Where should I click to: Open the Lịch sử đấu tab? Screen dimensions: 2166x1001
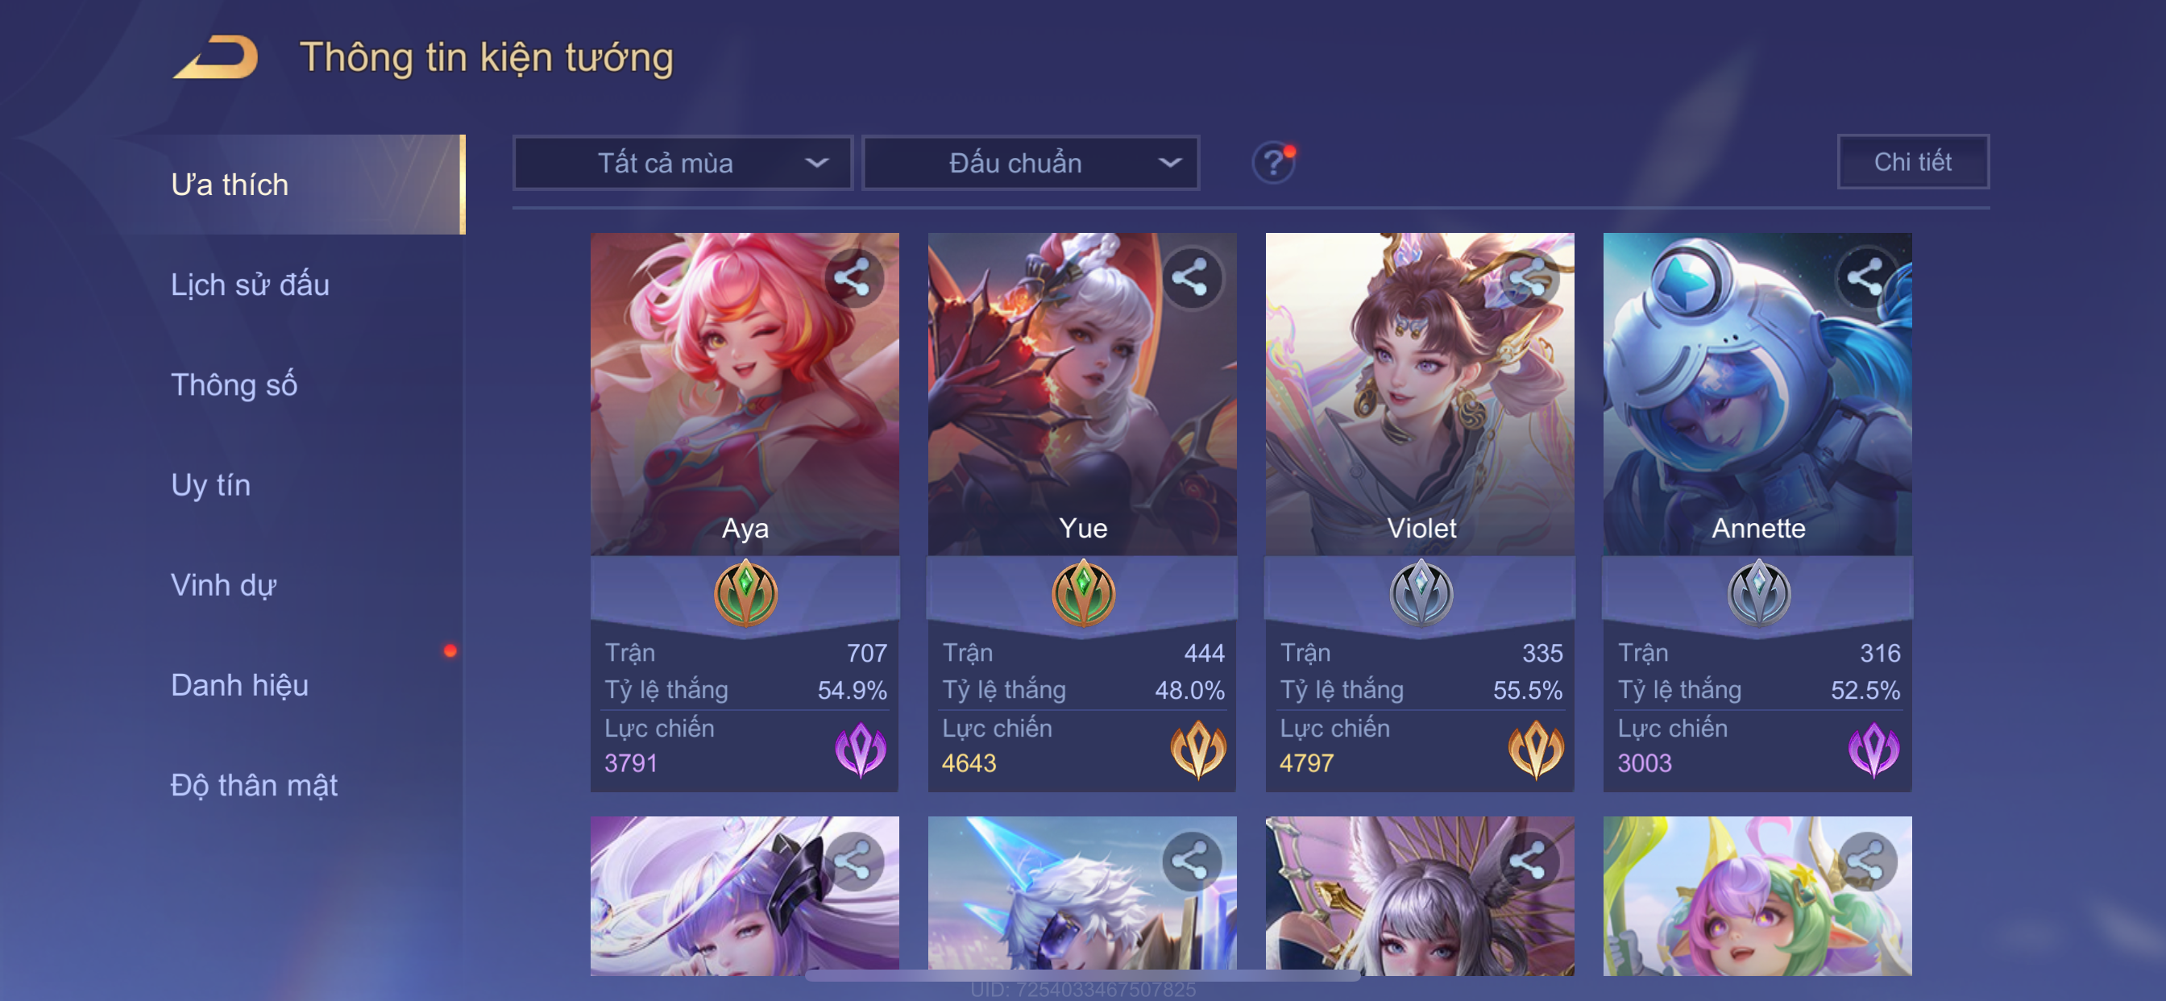(x=250, y=285)
